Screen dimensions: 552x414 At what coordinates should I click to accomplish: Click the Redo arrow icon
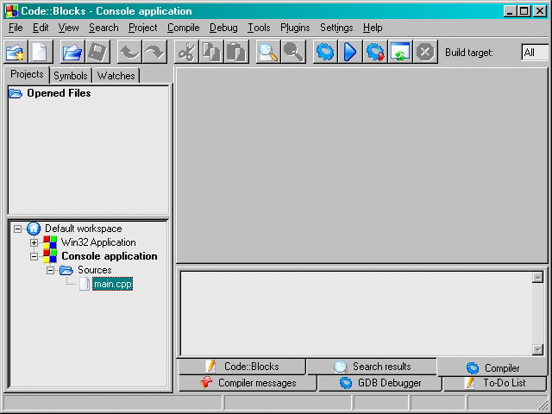click(x=154, y=52)
